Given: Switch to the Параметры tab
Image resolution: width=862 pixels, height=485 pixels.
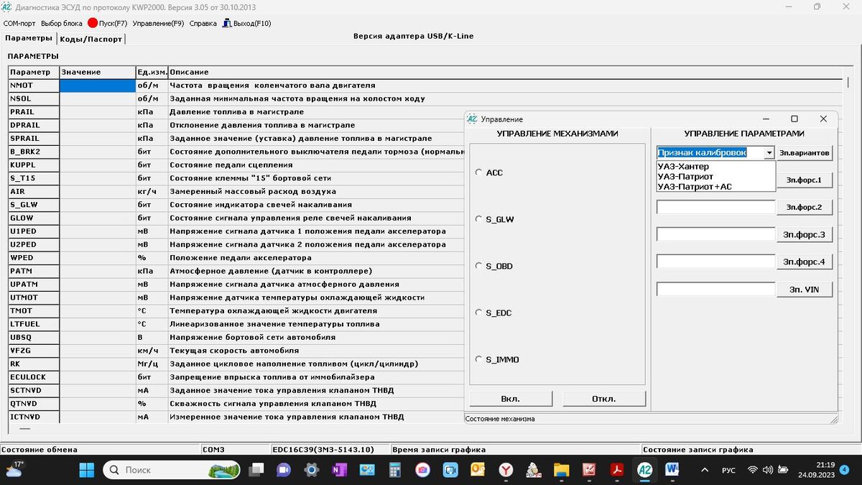Looking at the screenshot, I should point(29,38).
